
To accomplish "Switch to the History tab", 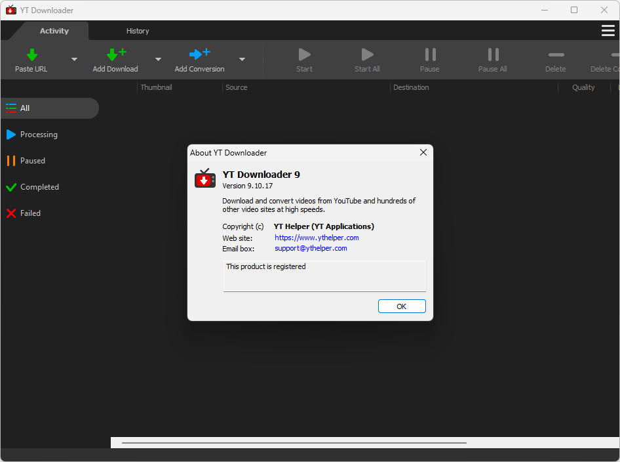I will pyautogui.click(x=138, y=31).
